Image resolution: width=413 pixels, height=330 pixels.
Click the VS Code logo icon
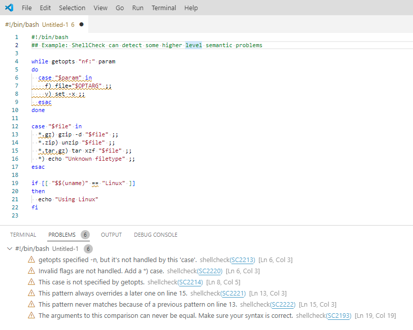[x=9, y=8]
